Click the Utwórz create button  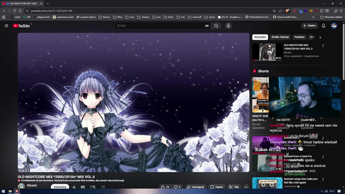pos(309,26)
